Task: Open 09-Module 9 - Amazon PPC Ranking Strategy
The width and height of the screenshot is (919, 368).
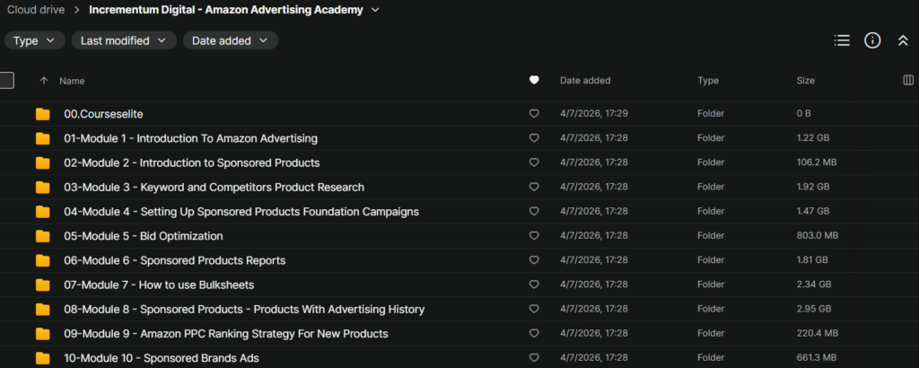Action: 226,334
